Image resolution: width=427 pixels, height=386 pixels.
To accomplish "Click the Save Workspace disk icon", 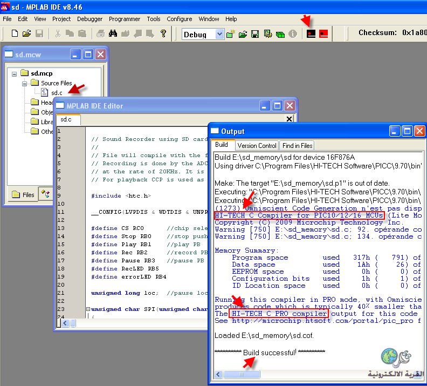I will (255, 34).
